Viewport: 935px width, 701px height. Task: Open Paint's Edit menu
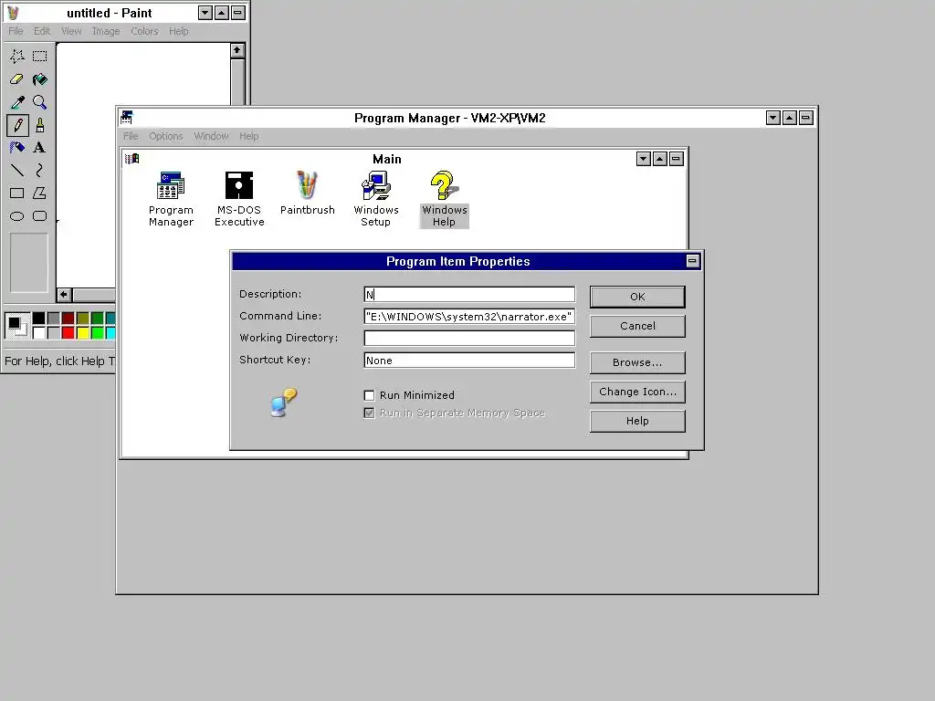(x=42, y=31)
